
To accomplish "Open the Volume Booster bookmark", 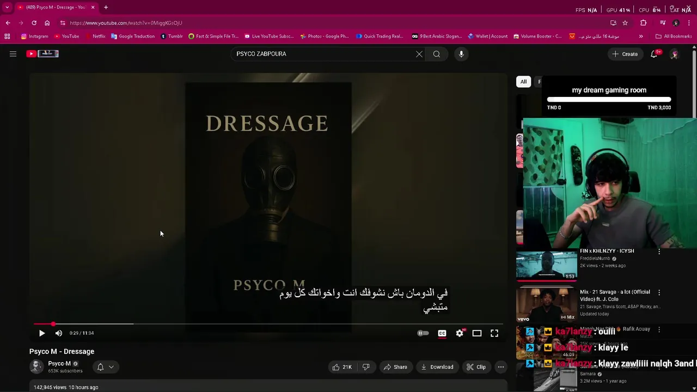I will click(x=537, y=36).
